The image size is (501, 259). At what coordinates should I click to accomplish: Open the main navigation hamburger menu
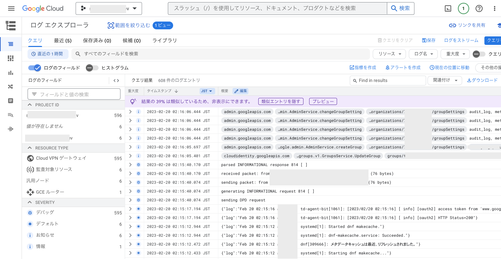tap(11, 8)
